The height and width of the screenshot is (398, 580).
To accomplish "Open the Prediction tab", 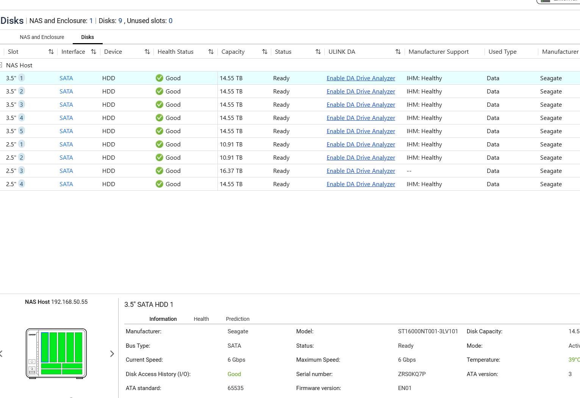I will tap(238, 319).
